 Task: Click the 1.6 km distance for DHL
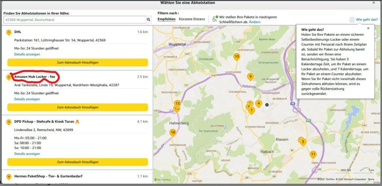[x=143, y=32]
